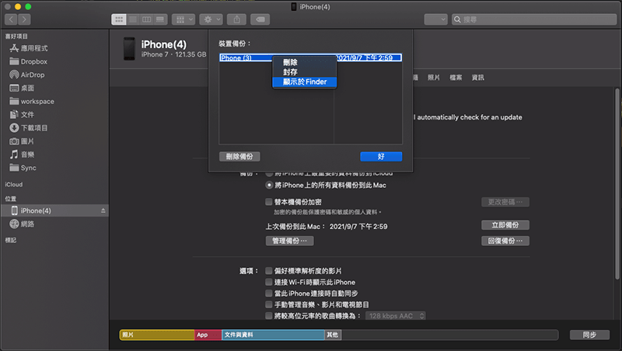The width and height of the screenshot is (622, 351).
Task: Enable 將較高位元率的歌曲轉換為 checkbox
Action: tap(269, 316)
